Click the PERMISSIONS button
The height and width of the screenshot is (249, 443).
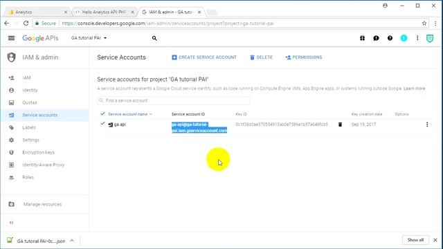pyautogui.click(x=304, y=57)
